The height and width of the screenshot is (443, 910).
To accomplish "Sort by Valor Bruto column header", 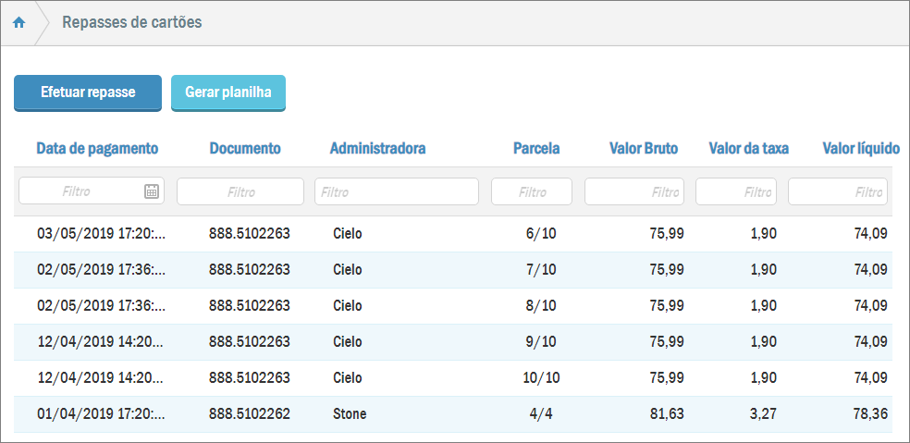I will (x=644, y=148).
